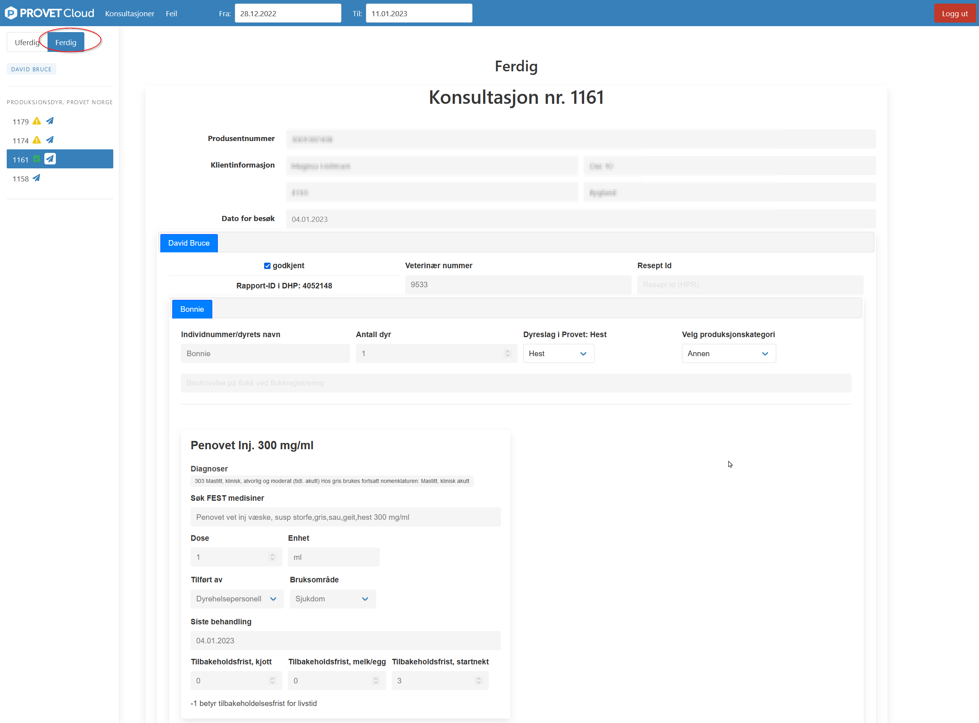Image resolution: width=979 pixels, height=723 pixels.
Task: Click warning icon next to 1179
Action: pos(37,121)
